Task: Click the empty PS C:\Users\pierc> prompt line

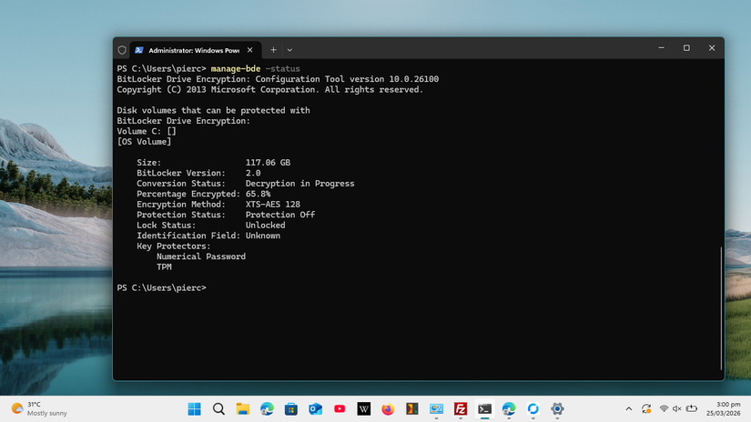Action: pyautogui.click(x=162, y=287)
